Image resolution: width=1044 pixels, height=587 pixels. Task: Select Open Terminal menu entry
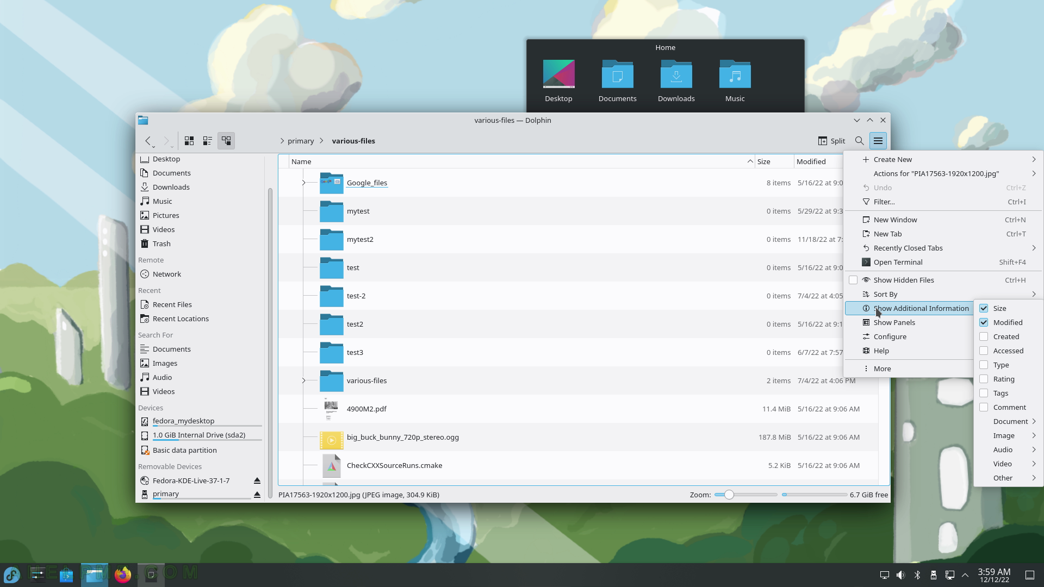[943, 262]
